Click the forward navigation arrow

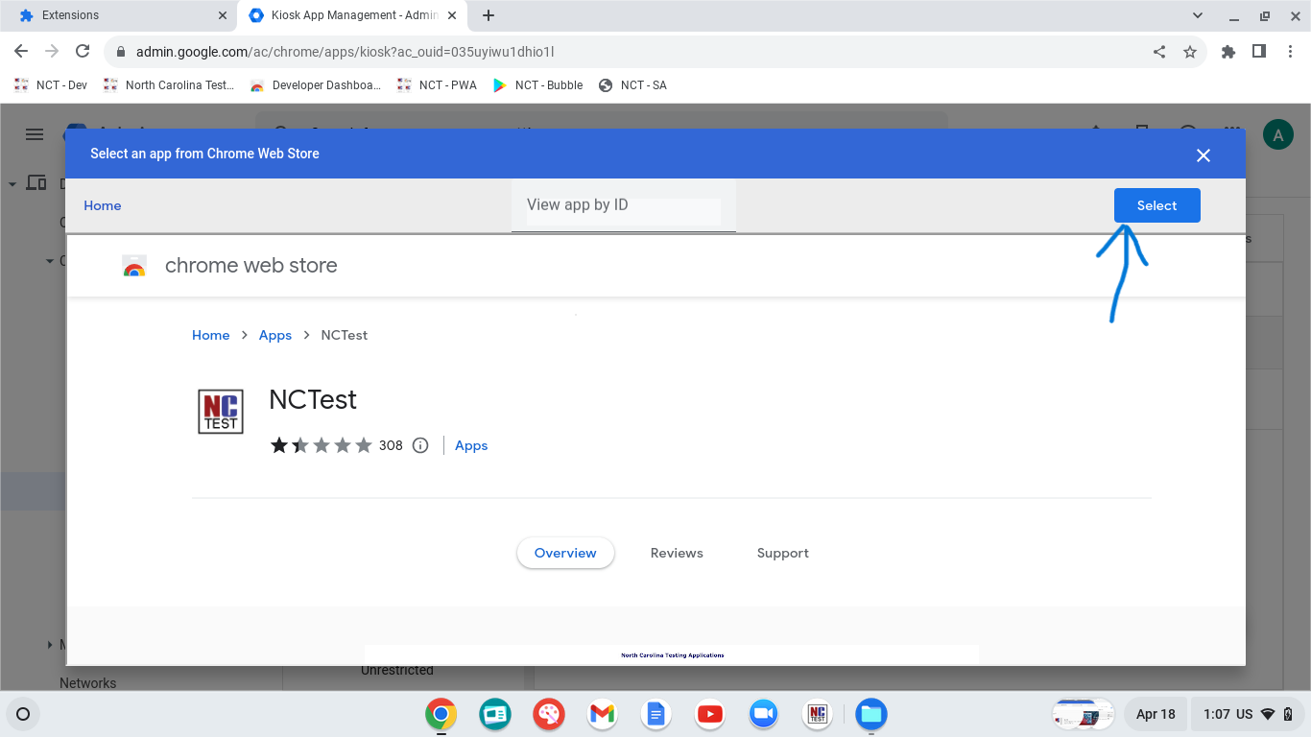click(x=52, y=52)
